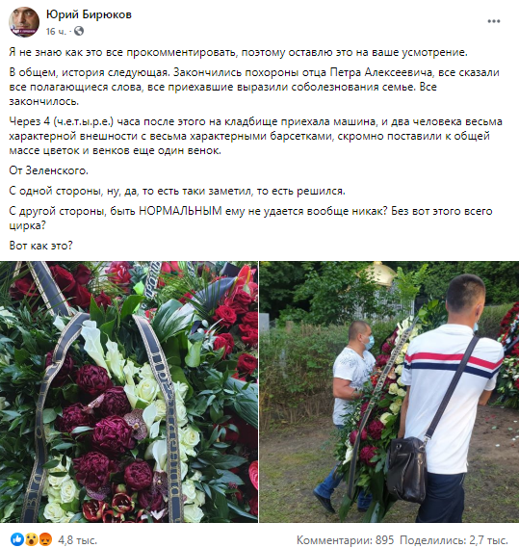Click the paragraph starting Через 4 часа
Viewport: 519px width, 548px height.
[255, 136]
